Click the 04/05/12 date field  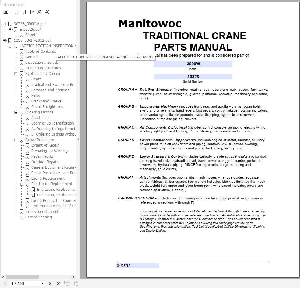click(138, 266)
